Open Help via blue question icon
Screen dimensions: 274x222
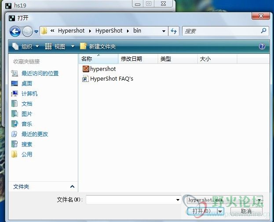(x=262, y=46)
